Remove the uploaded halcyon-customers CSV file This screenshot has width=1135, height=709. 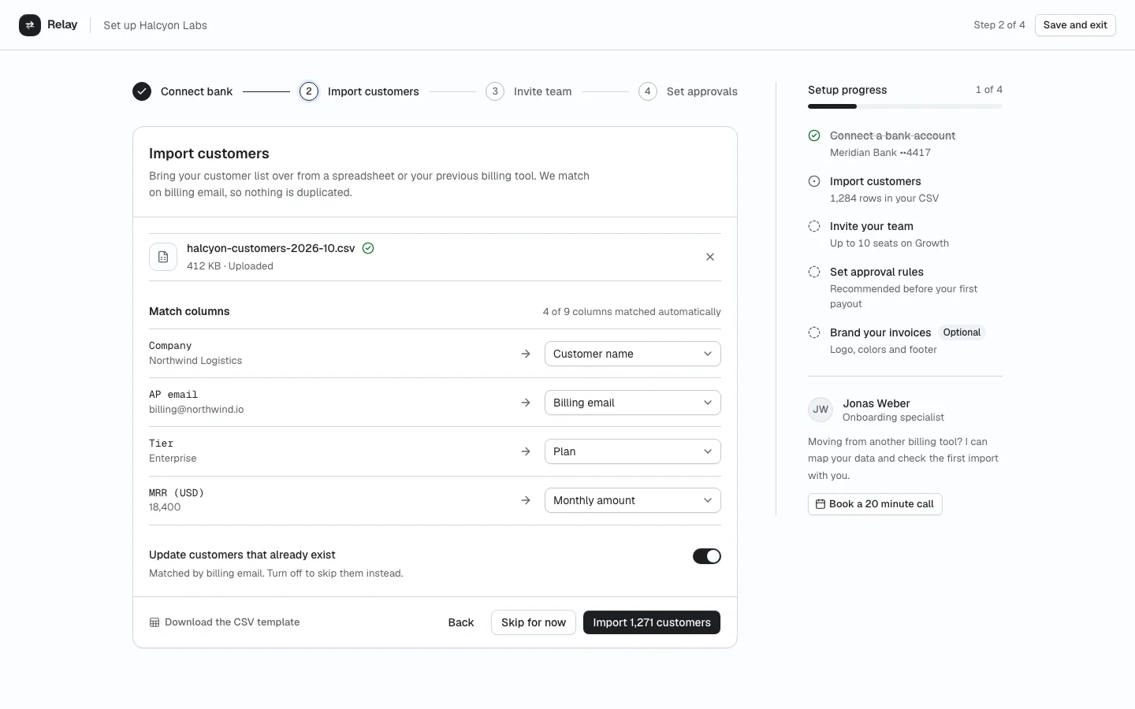coord(710,257)
